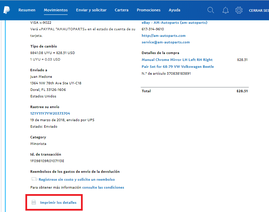Viewport: 269px width, 212px height.
Task: Click the printer icon beside Imprimir los detalles
Action: 34,202
